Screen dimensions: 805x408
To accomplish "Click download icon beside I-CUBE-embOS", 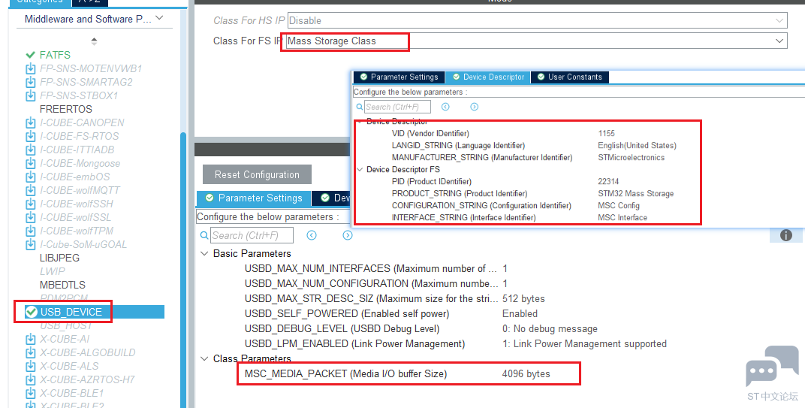I will (x=30, y=177).
